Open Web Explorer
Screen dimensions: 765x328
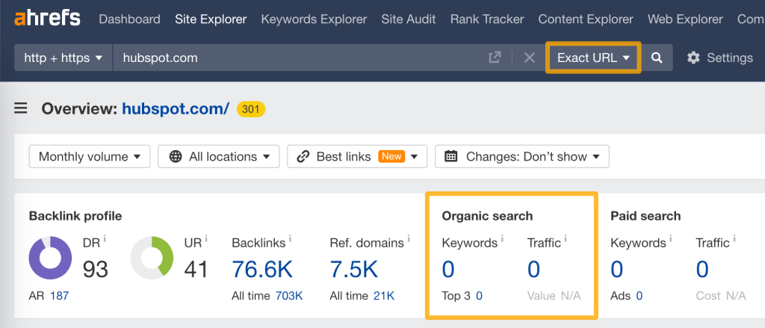pyautogui.click(x=685, y=19)
